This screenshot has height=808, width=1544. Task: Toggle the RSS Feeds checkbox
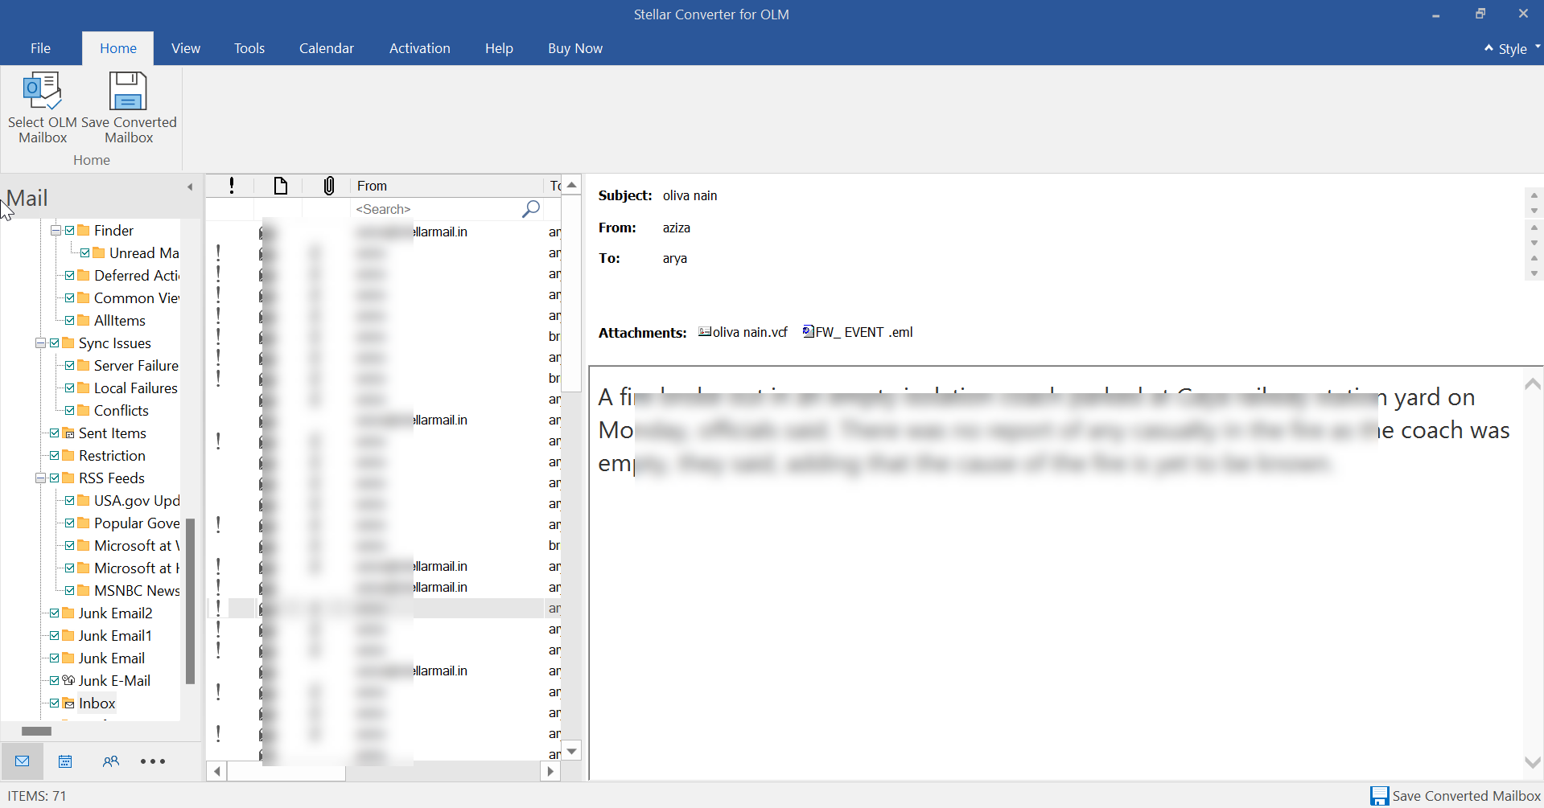click(55, 478)
